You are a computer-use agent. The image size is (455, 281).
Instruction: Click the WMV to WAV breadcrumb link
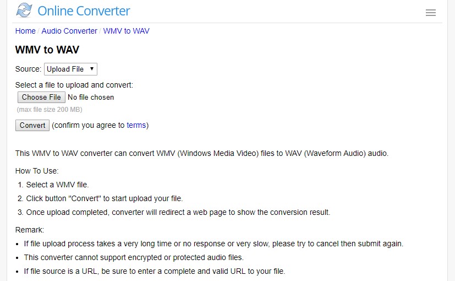click(126, 31)
